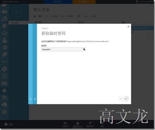
Task: Expand the chevron next to Microsoft Azure
Action: [x=24, y=2]
